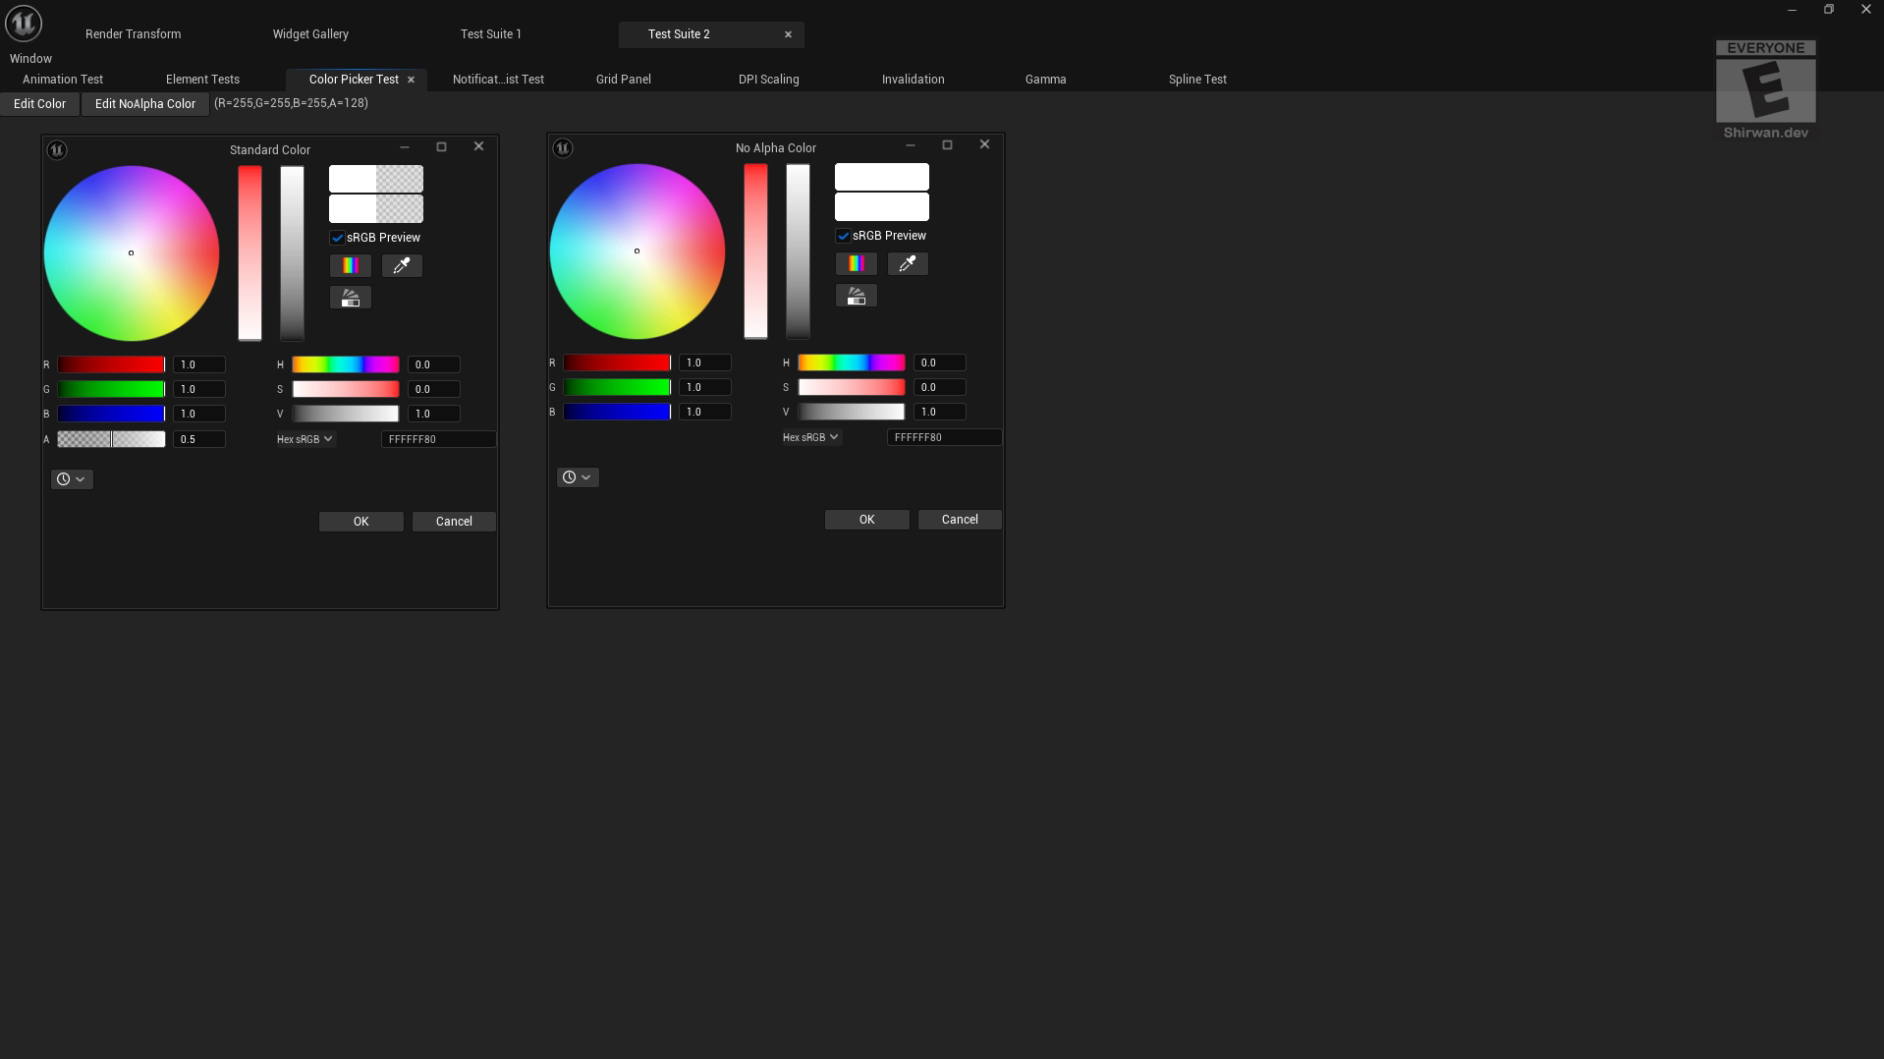Click the old color preview swatch in No Alpha Color

click(x=882, y=177)
